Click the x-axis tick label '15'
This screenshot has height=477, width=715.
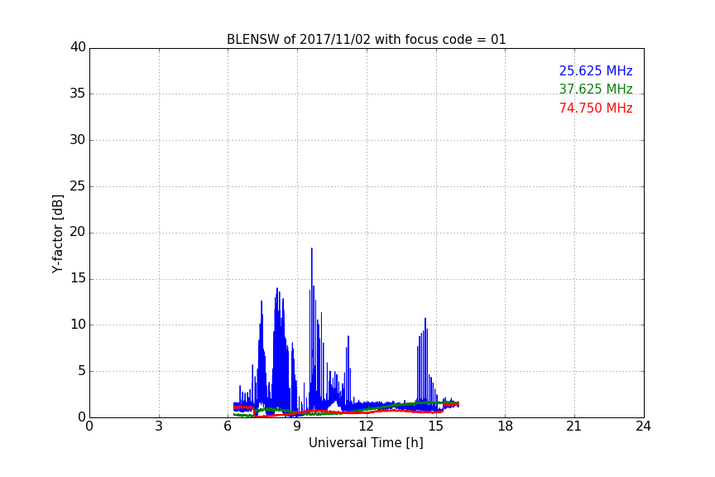(436, 426)
